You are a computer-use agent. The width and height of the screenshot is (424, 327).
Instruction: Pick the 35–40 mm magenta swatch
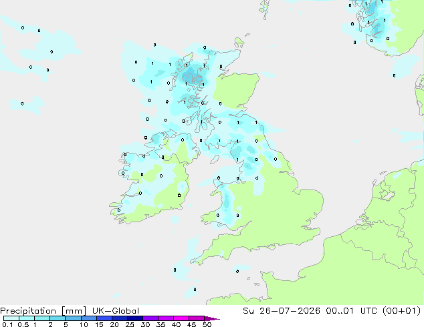click(x=165, y=318)
